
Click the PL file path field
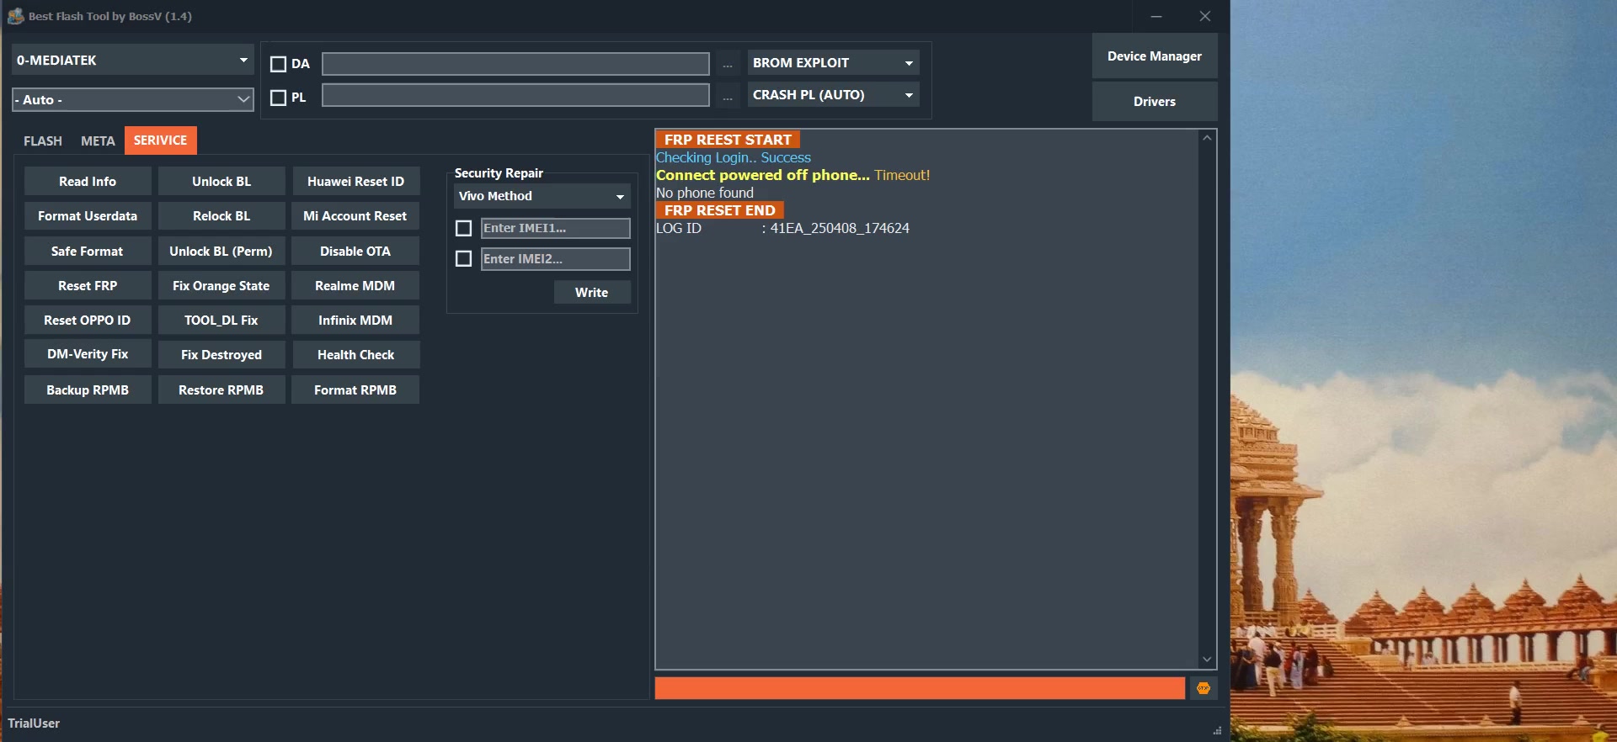pyautogui.click(x=515, y=96)
